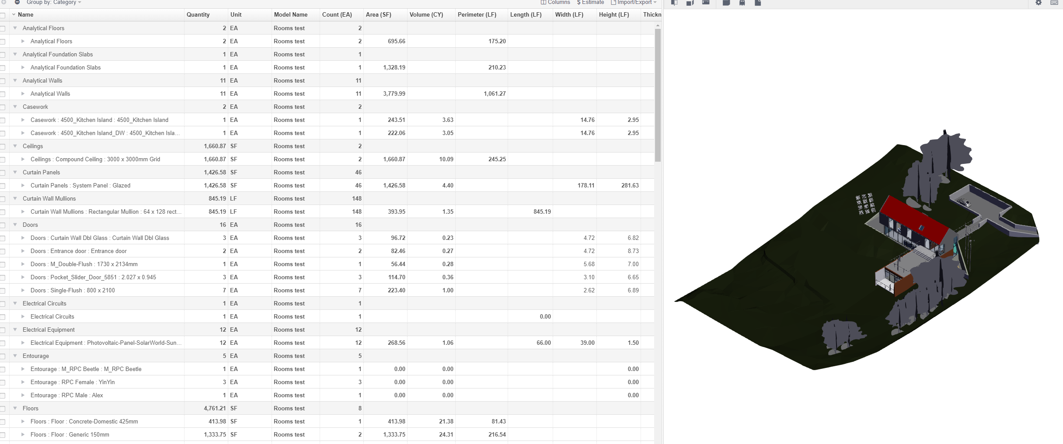Click the document properties icon in viewer toolbar
This screenshot has height=444, width=1063.
(758, 3)
